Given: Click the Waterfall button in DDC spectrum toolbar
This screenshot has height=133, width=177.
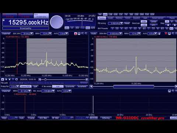Looking at the screenshot, I should pos(6,34).
